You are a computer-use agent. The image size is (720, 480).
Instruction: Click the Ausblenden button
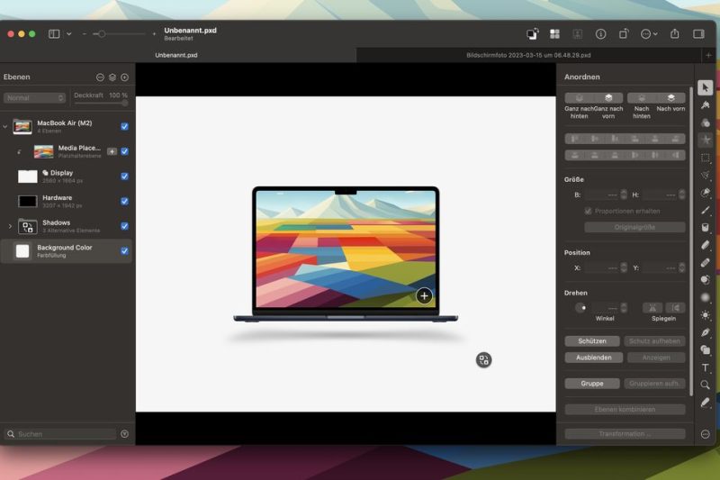tap(594, 358)
